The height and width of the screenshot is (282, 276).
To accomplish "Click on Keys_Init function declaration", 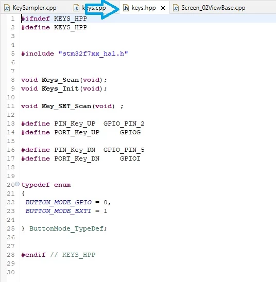I will coord(60,89).
